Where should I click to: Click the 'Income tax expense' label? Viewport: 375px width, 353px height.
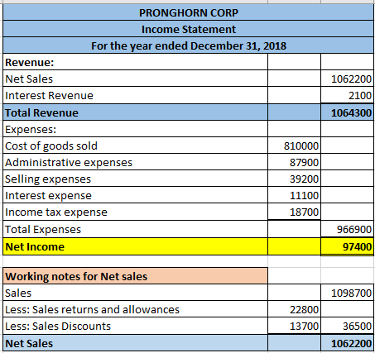coord(135,212)
